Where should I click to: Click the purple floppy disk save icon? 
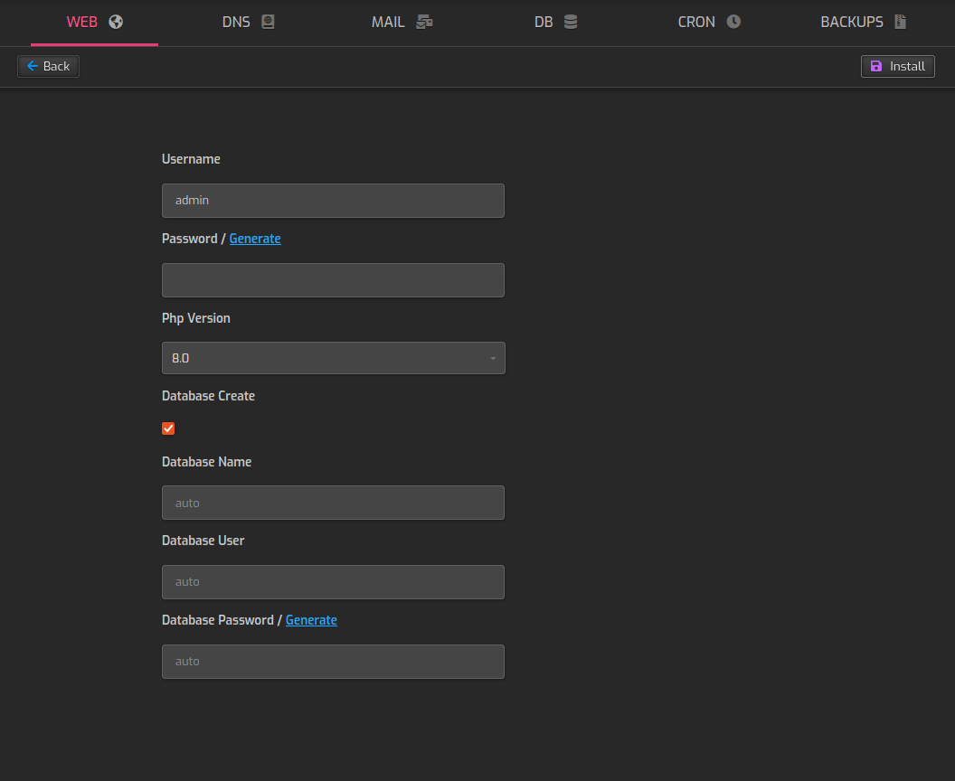875,66
